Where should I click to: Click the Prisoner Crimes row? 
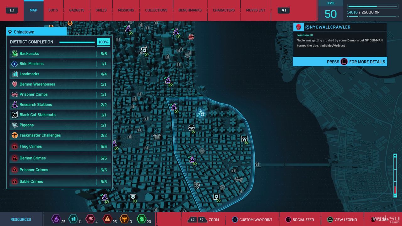60,170
